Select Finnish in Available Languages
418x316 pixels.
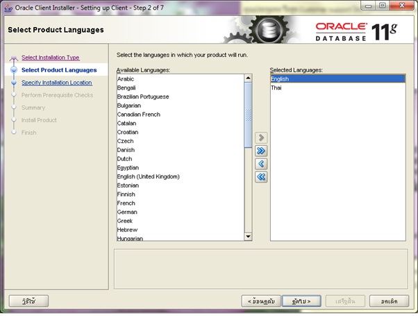tap(181, 194)
